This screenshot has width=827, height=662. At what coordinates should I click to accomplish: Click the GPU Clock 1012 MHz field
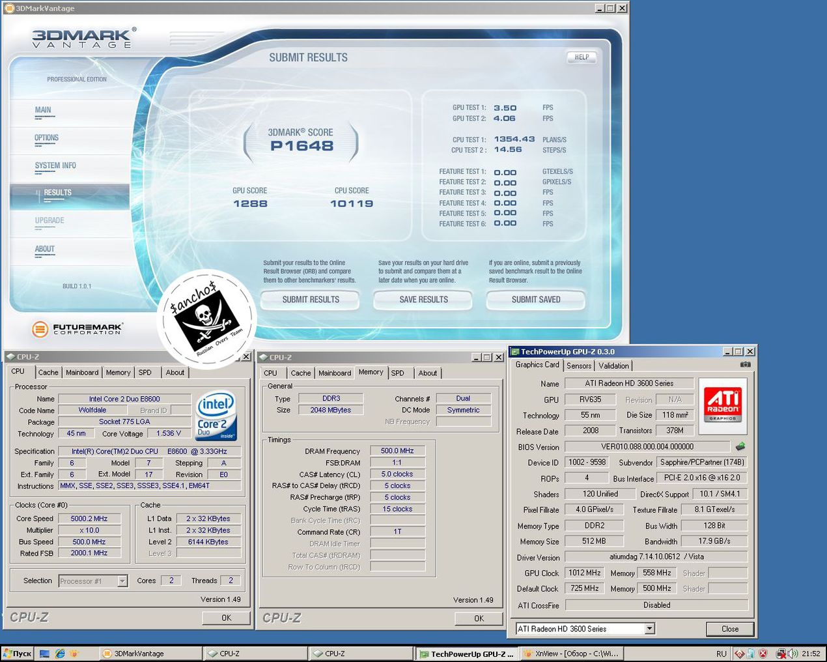(x=585, y=573)
